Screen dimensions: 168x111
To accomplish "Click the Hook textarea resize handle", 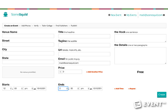I will click(x=166, y=41).
